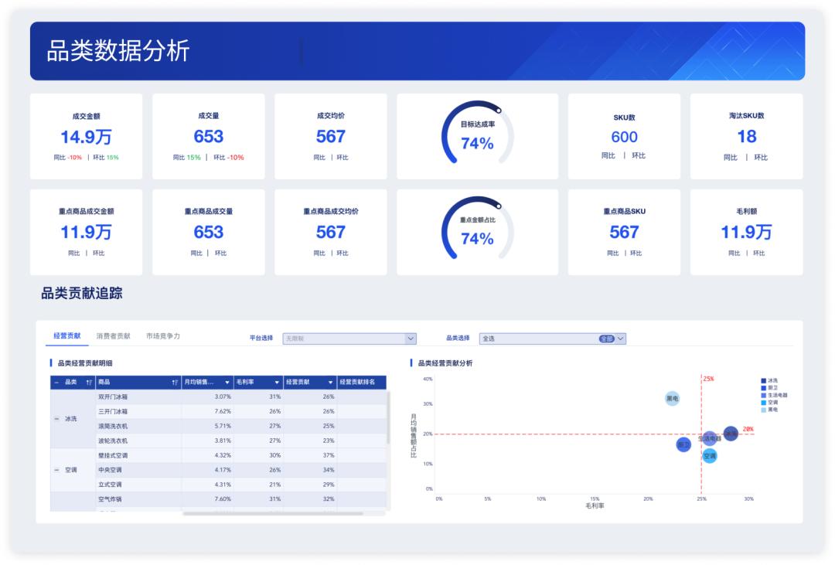Click the SKU数 600 value

point(624,137)
